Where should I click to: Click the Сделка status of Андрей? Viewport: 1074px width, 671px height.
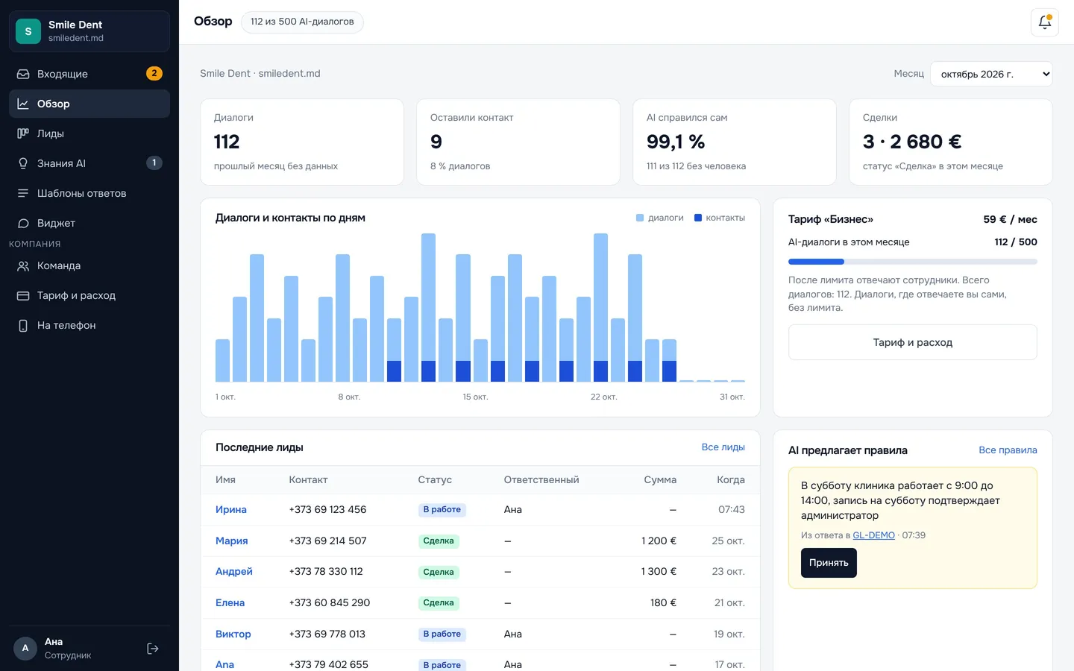click(x=439, y=572)
